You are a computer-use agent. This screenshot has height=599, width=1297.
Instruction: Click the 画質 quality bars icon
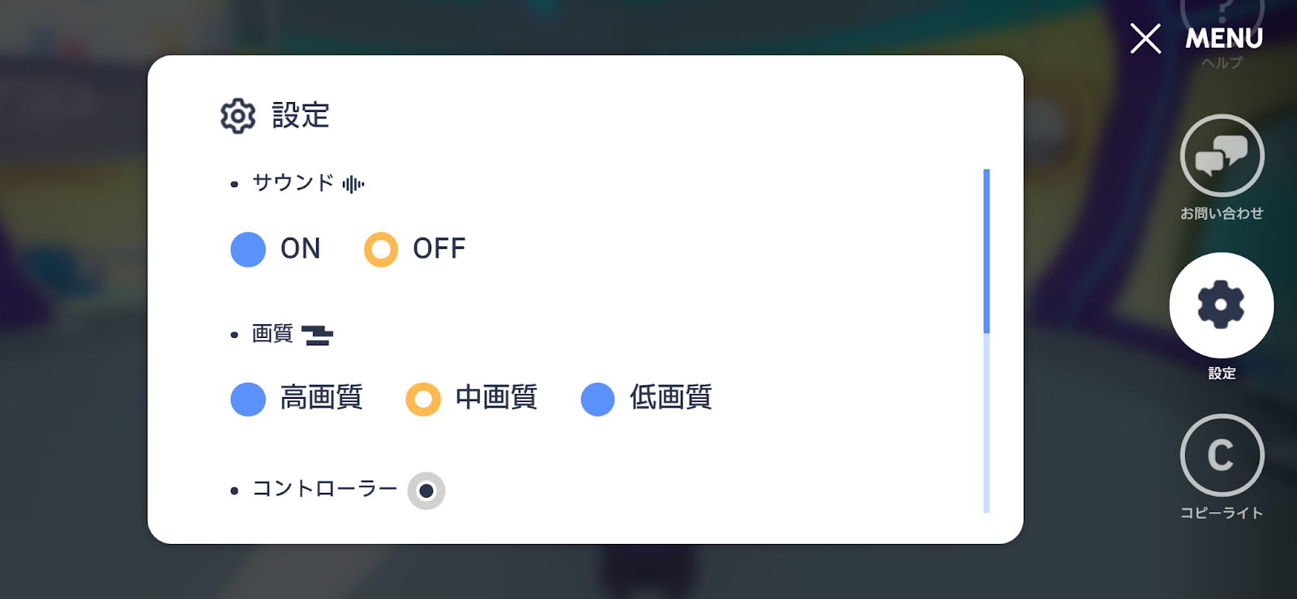317,335
